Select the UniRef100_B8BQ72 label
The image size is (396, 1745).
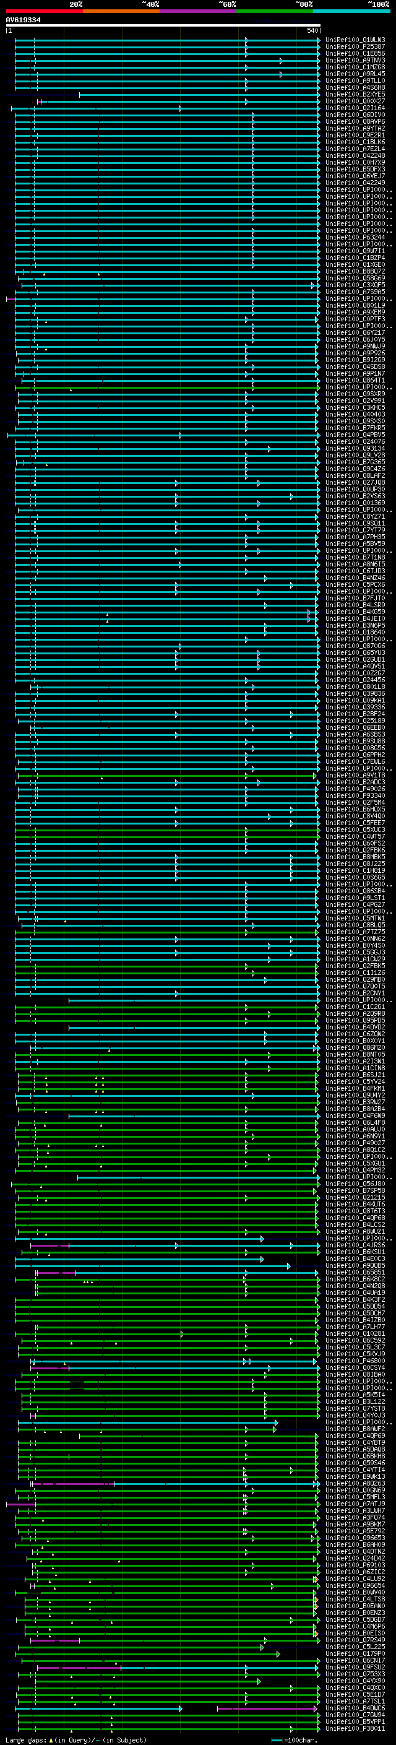pos(355,271)
